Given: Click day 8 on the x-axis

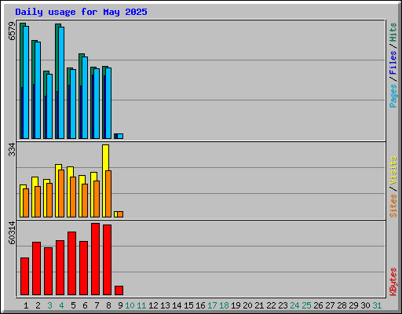Looking at the screenshot, I should tap(108, 305).
